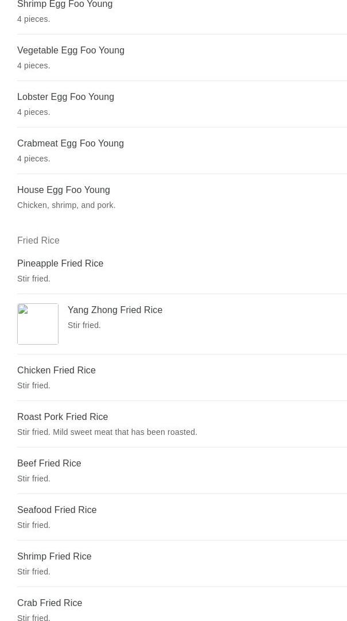Choose Vegetable Egg Foo Young
The image size is (347, 621).
point(71,51)
